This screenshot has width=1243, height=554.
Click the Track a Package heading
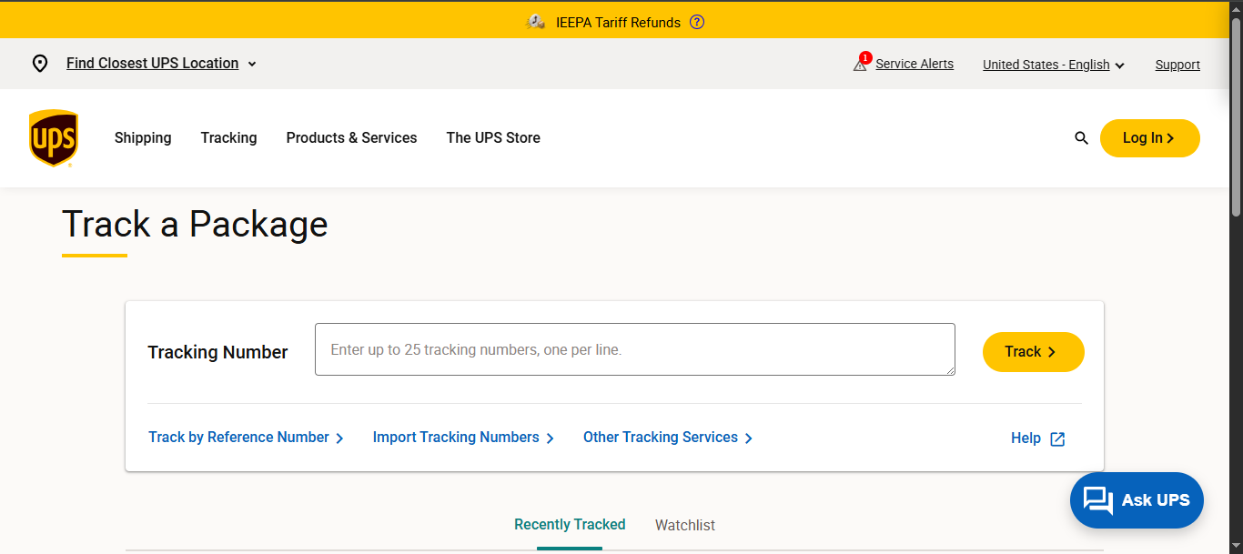pyautogui.click(x=195, y=224)
